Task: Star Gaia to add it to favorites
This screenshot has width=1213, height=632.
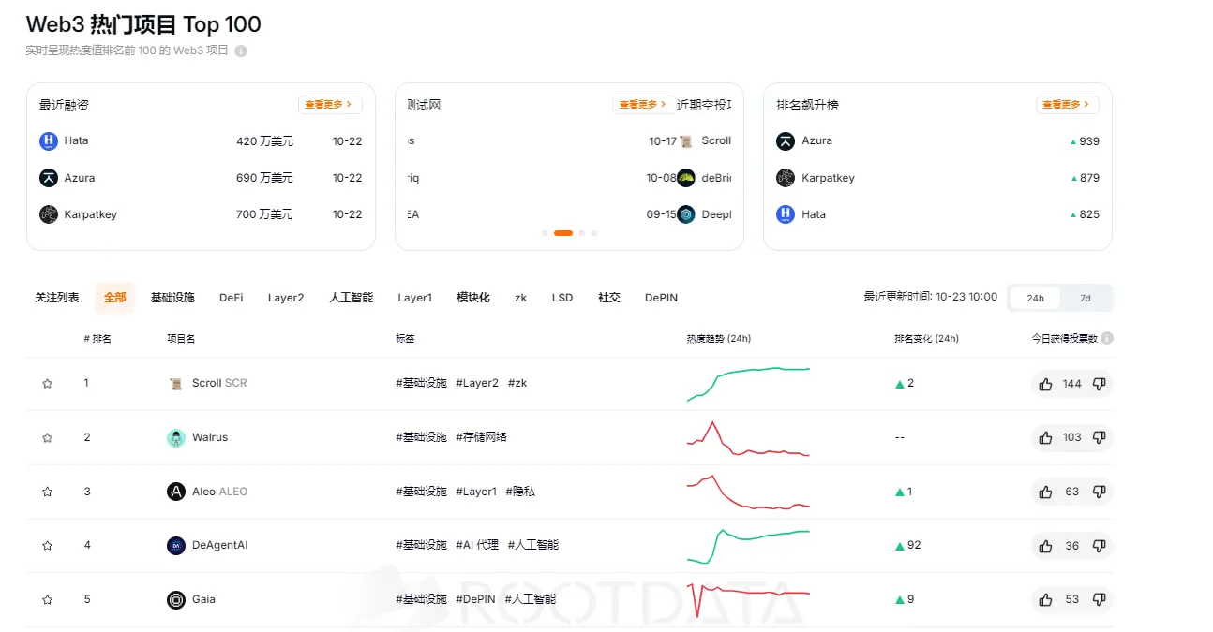Action: click(47, 599)
